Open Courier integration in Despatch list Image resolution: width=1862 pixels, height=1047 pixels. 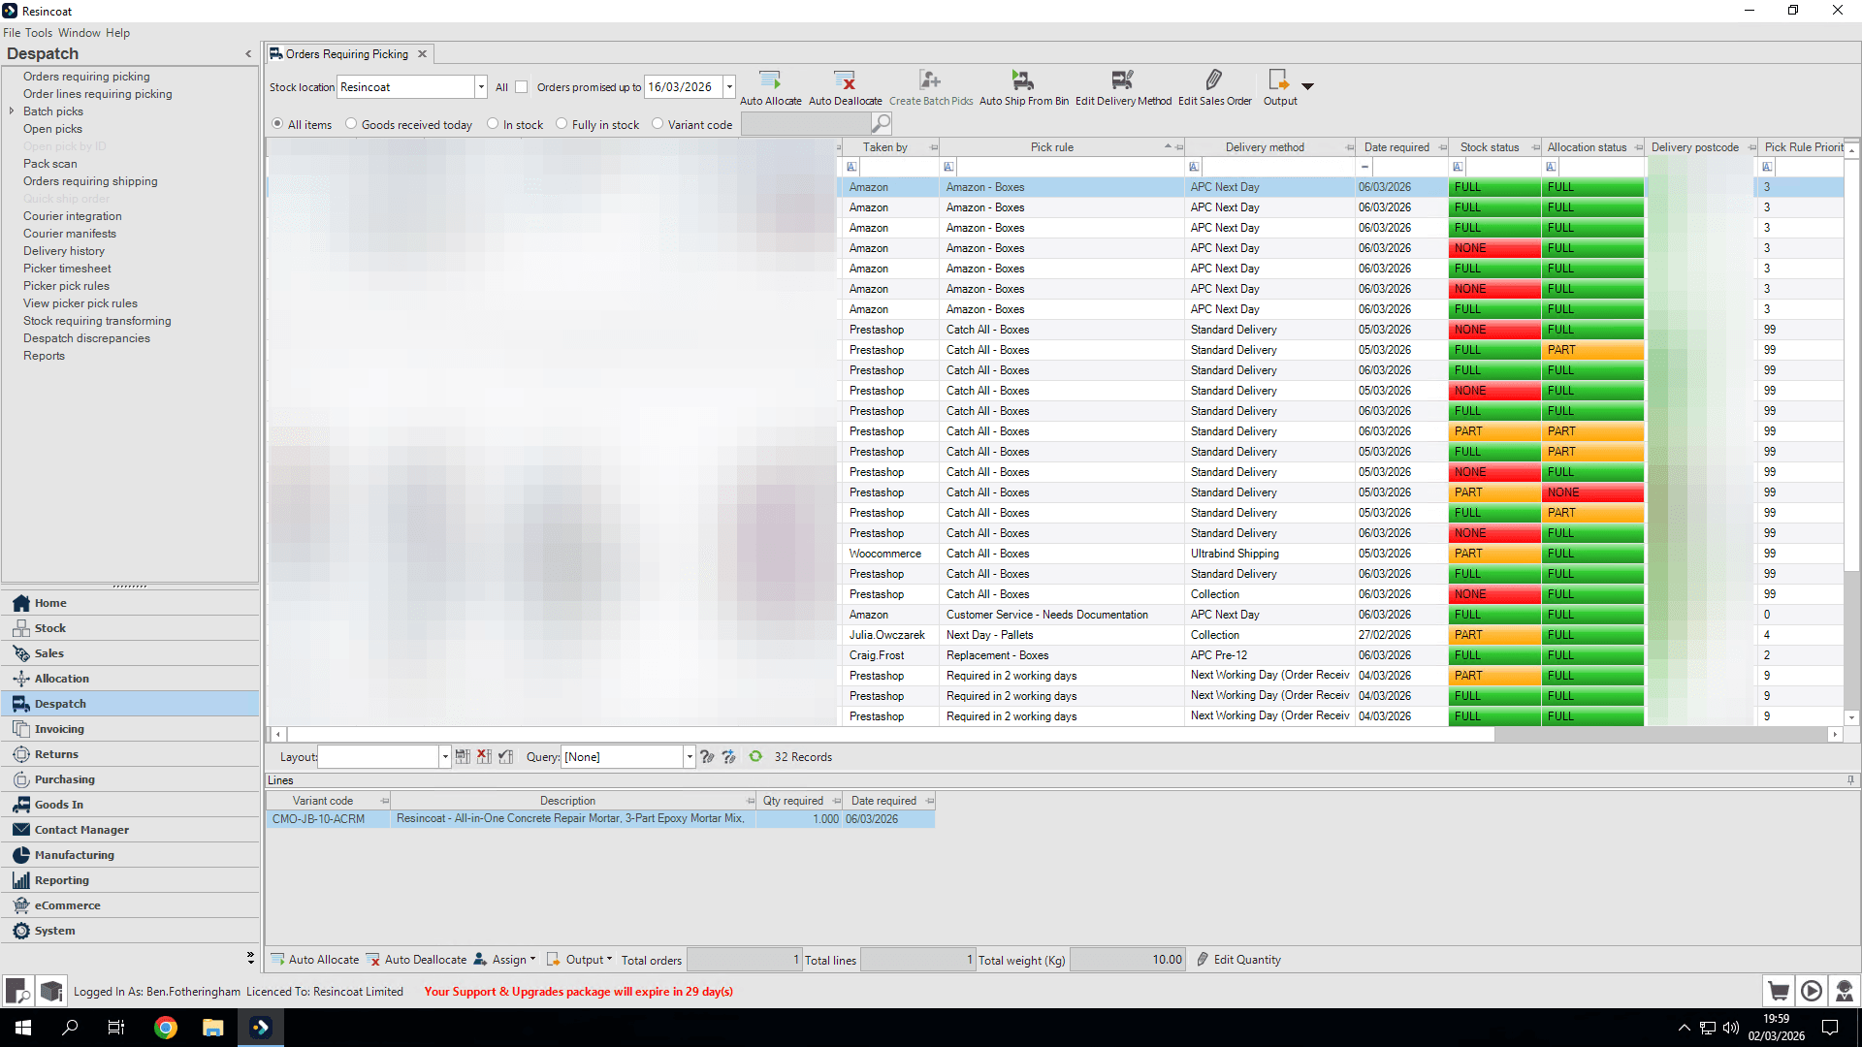[x=73, y=216]
